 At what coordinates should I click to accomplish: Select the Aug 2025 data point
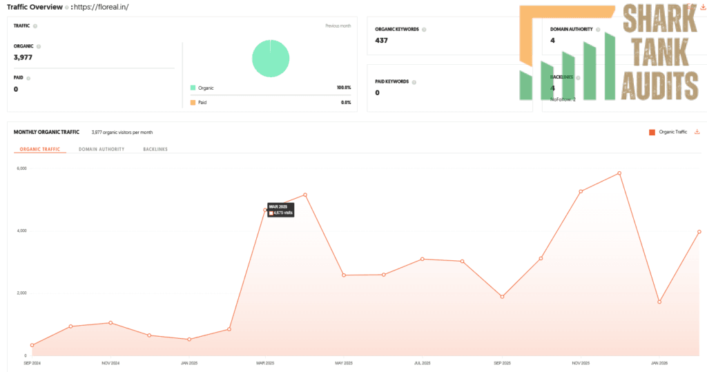(462, 262)
